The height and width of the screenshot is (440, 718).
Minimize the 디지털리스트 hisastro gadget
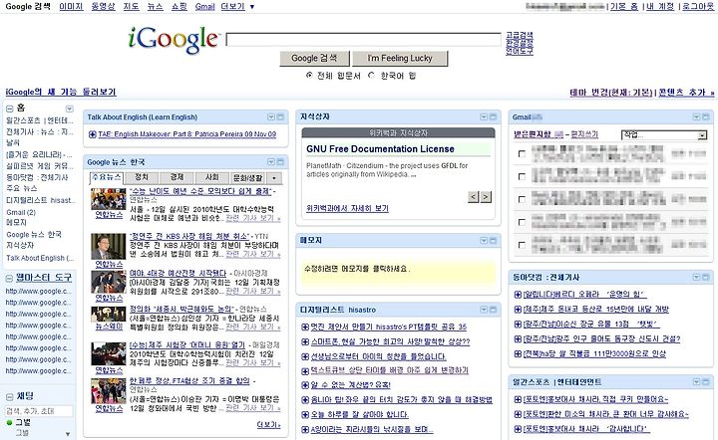point(494,310)
